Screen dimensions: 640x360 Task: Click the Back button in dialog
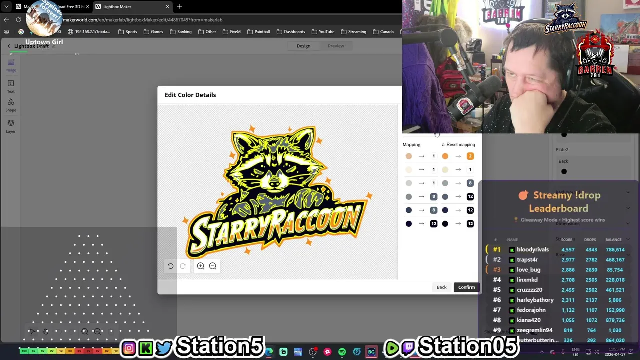point(442,287)
